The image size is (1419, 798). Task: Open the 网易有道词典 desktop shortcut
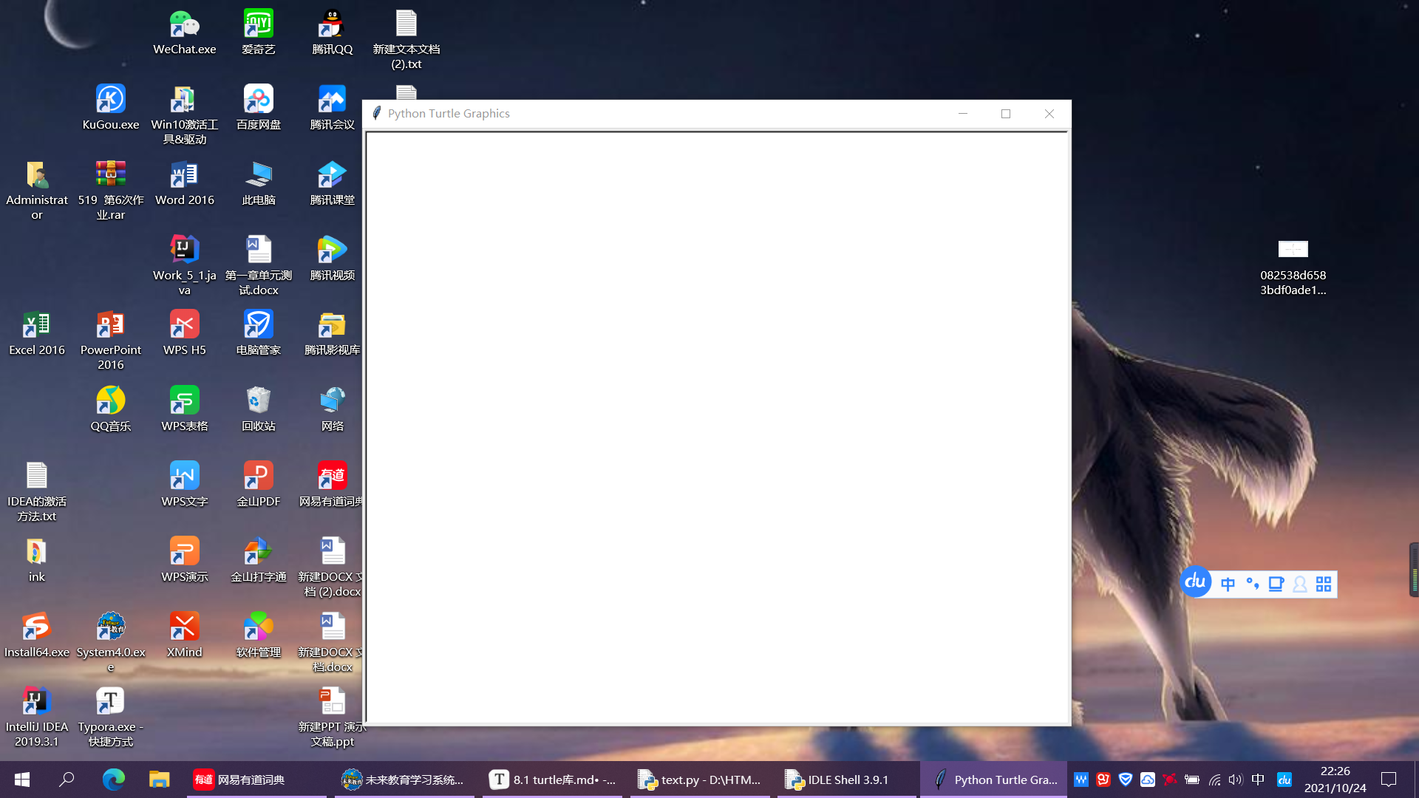click(332, 485)
